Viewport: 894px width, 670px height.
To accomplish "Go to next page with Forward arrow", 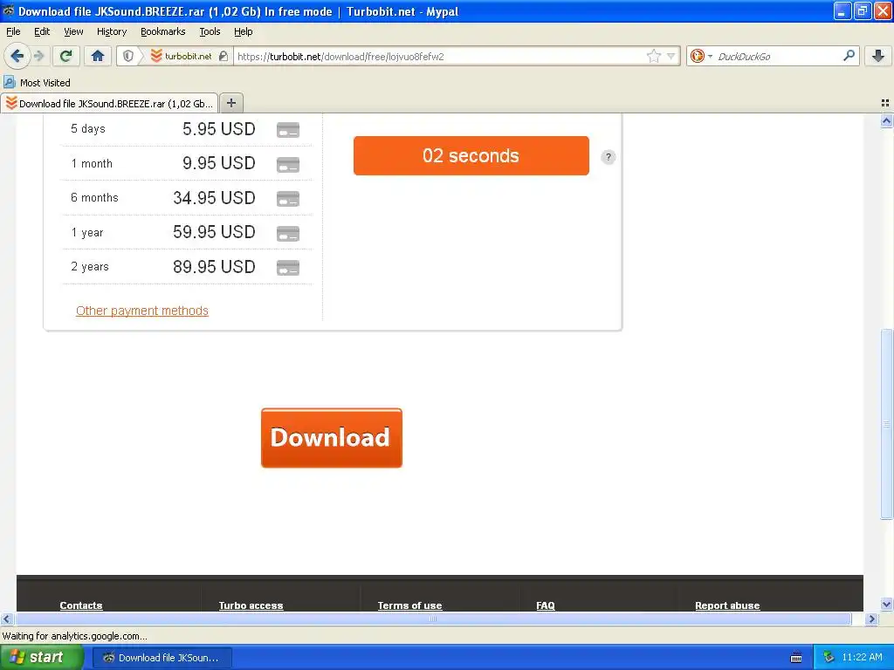I will 38,56.
